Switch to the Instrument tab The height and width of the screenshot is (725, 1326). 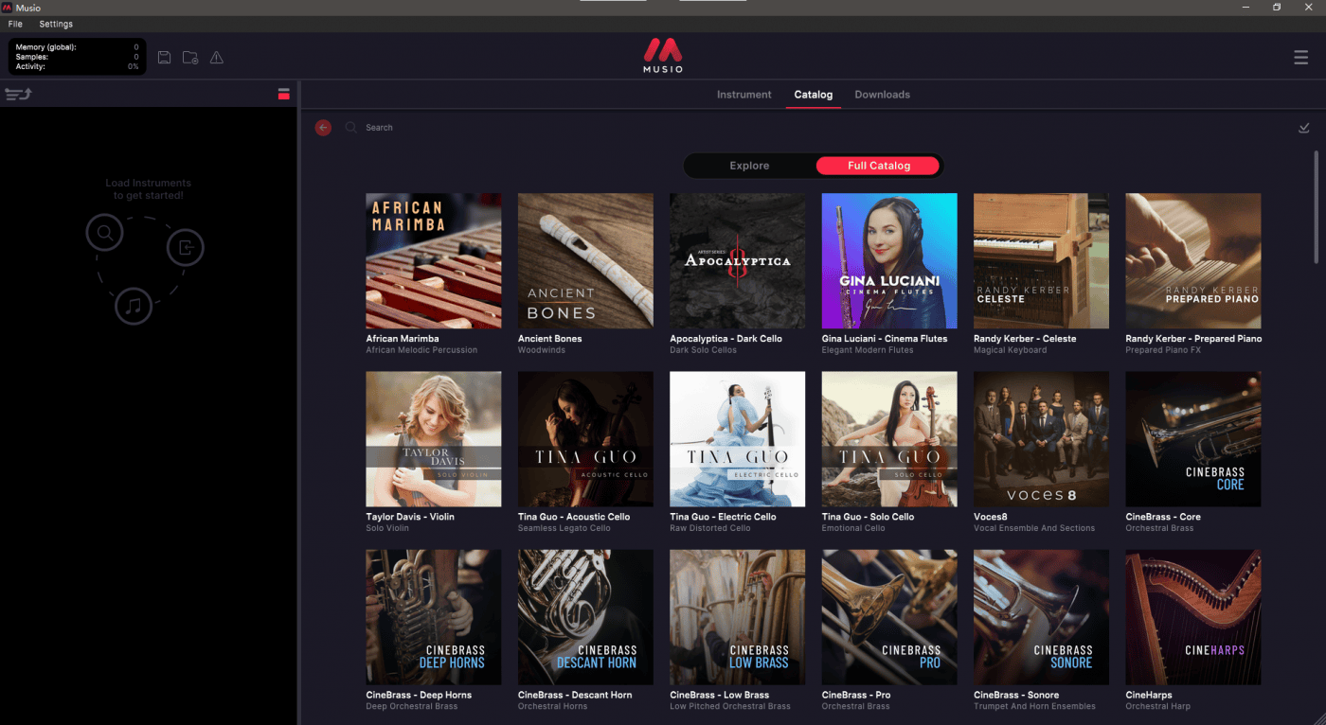tap(744, 95)
